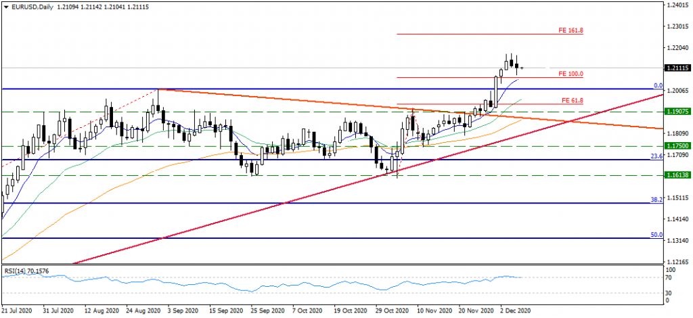Screen dimensions: 693x318
Task: Select the Fibonacci 0.0 retracement label
Action: tap(656, 86)
